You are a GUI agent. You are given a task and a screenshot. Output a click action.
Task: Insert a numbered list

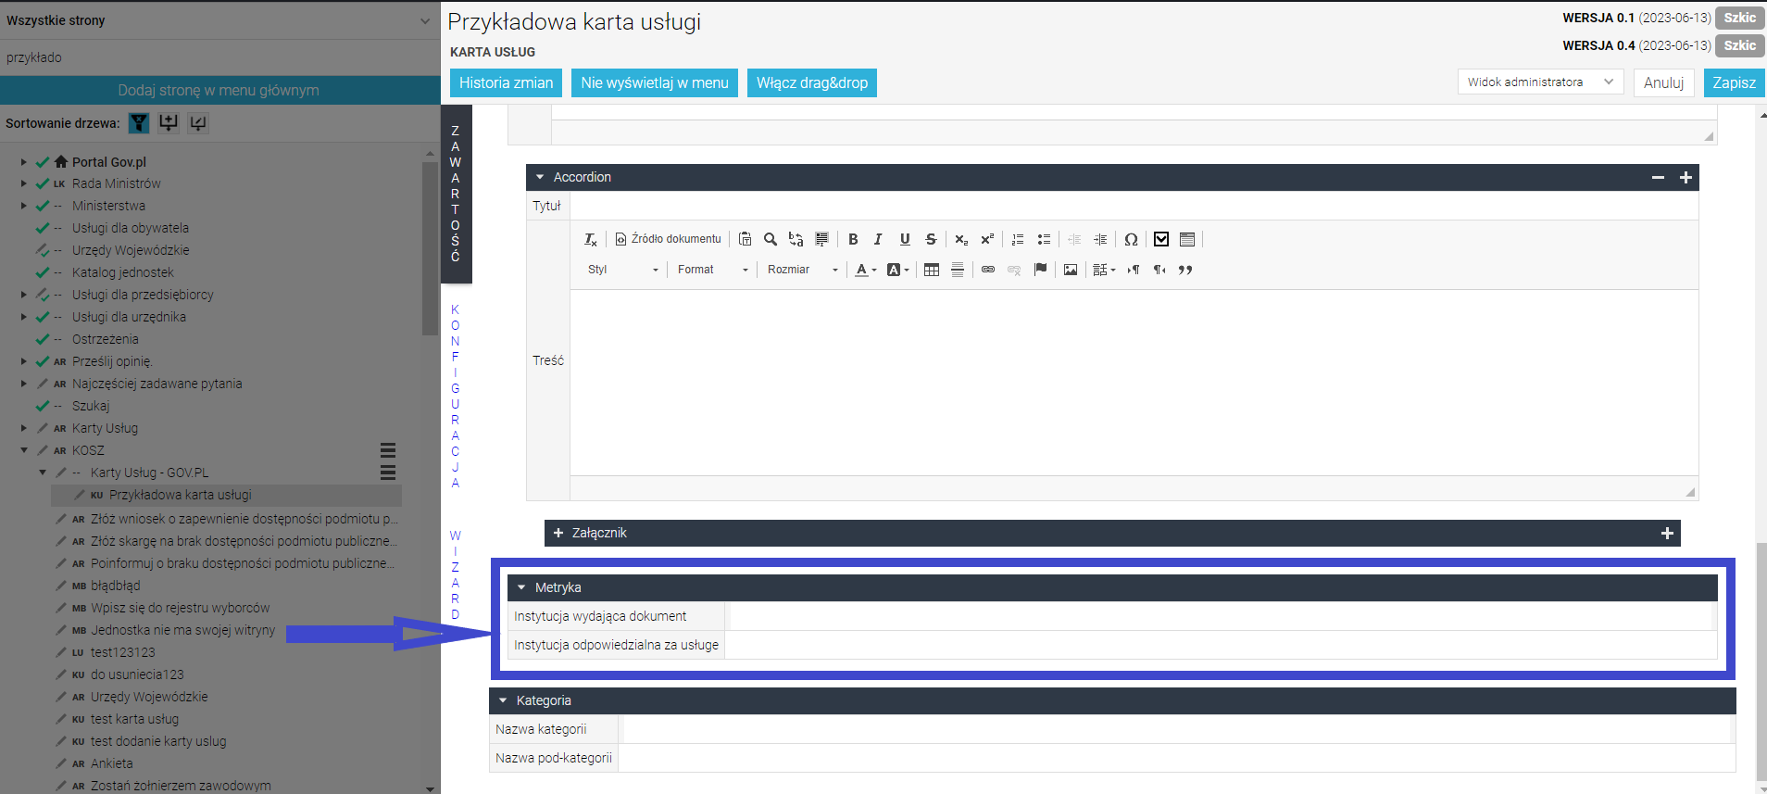click(x=1018, y=239)
